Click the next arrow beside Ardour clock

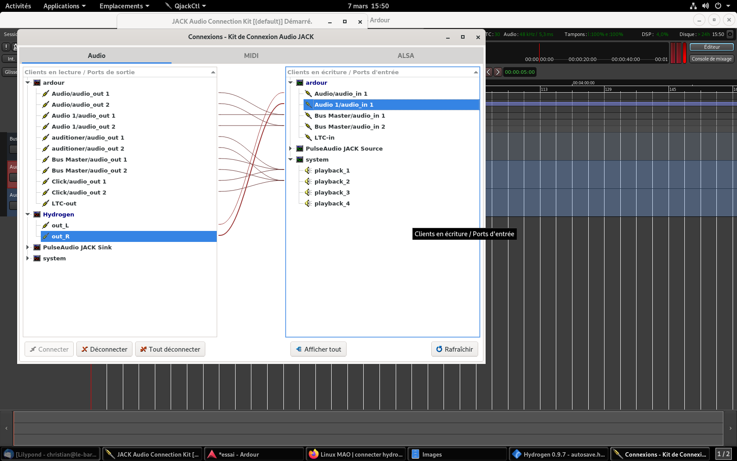[x=498, y=72]
